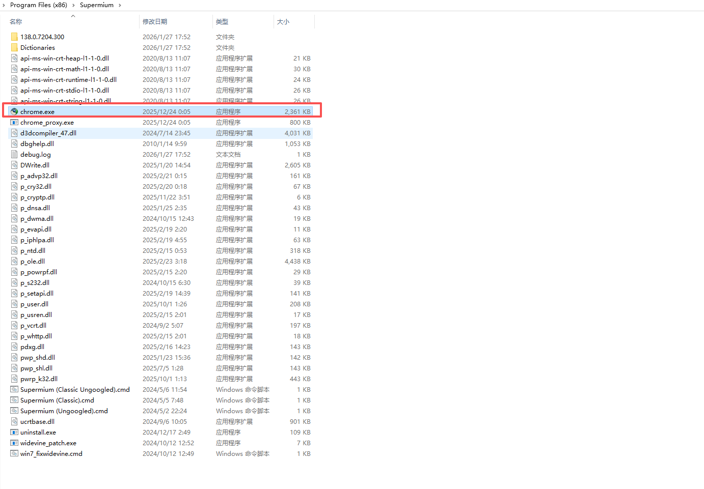Click the api-ms-win-crt-math-l1-1-0.dll icon
This screenshot has height=489, width=704.
(x=14, y=69)
